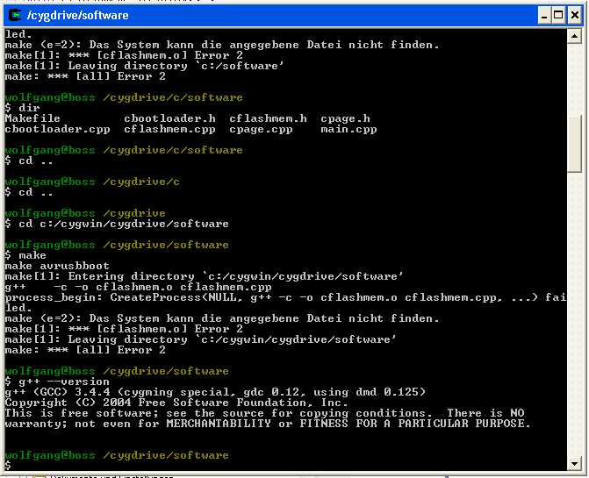Screen dimensions: 589x478
Task: Click the '$ dir' command line
Action: 23,108
